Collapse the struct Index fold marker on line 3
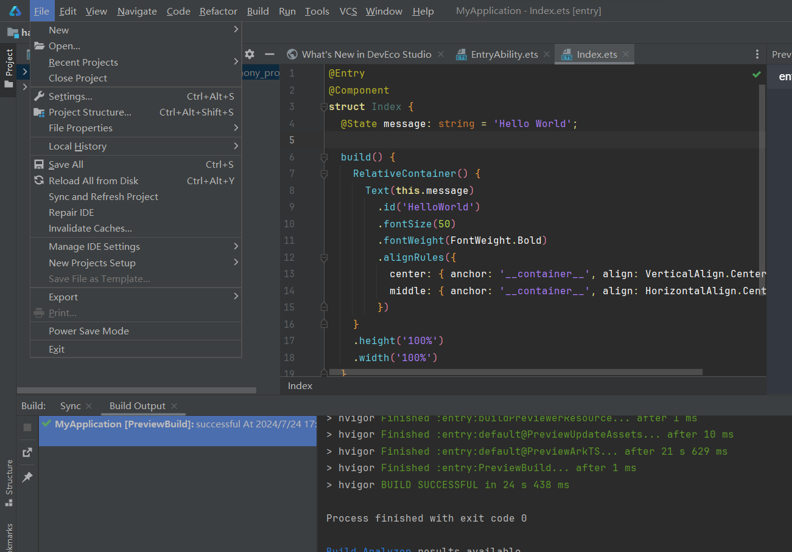Viewport: 792px width, 552px height. 324,107
